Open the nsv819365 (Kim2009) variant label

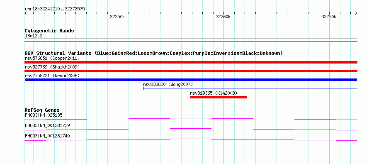214,93
